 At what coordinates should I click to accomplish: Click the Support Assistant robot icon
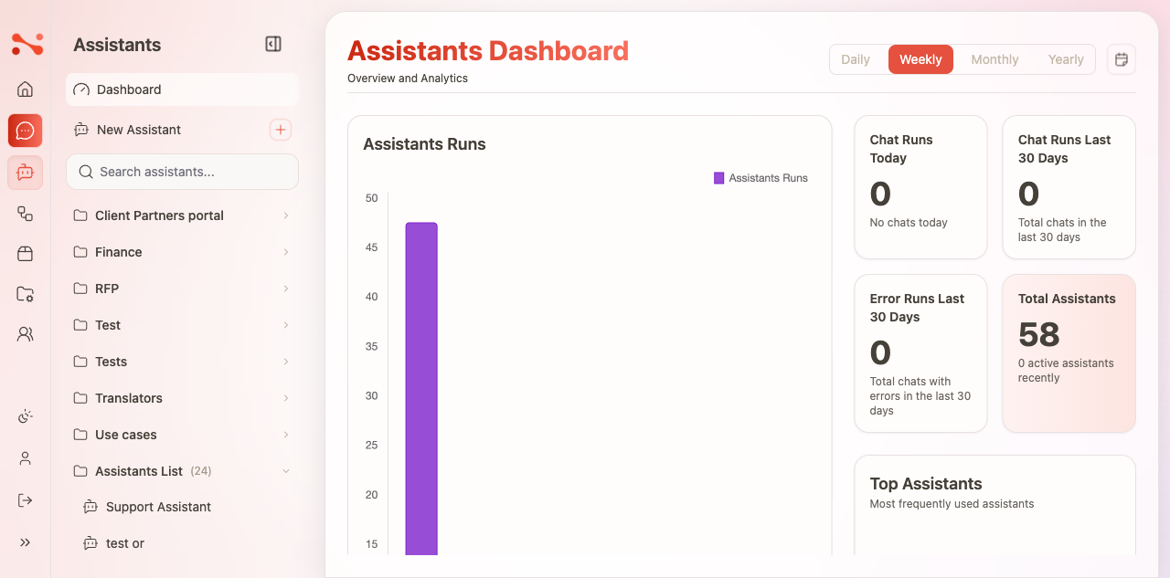coord(90,507)
